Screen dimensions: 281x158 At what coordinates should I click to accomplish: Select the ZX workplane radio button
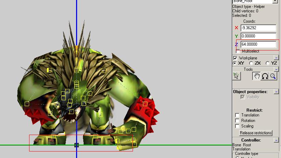click(251, 63)
